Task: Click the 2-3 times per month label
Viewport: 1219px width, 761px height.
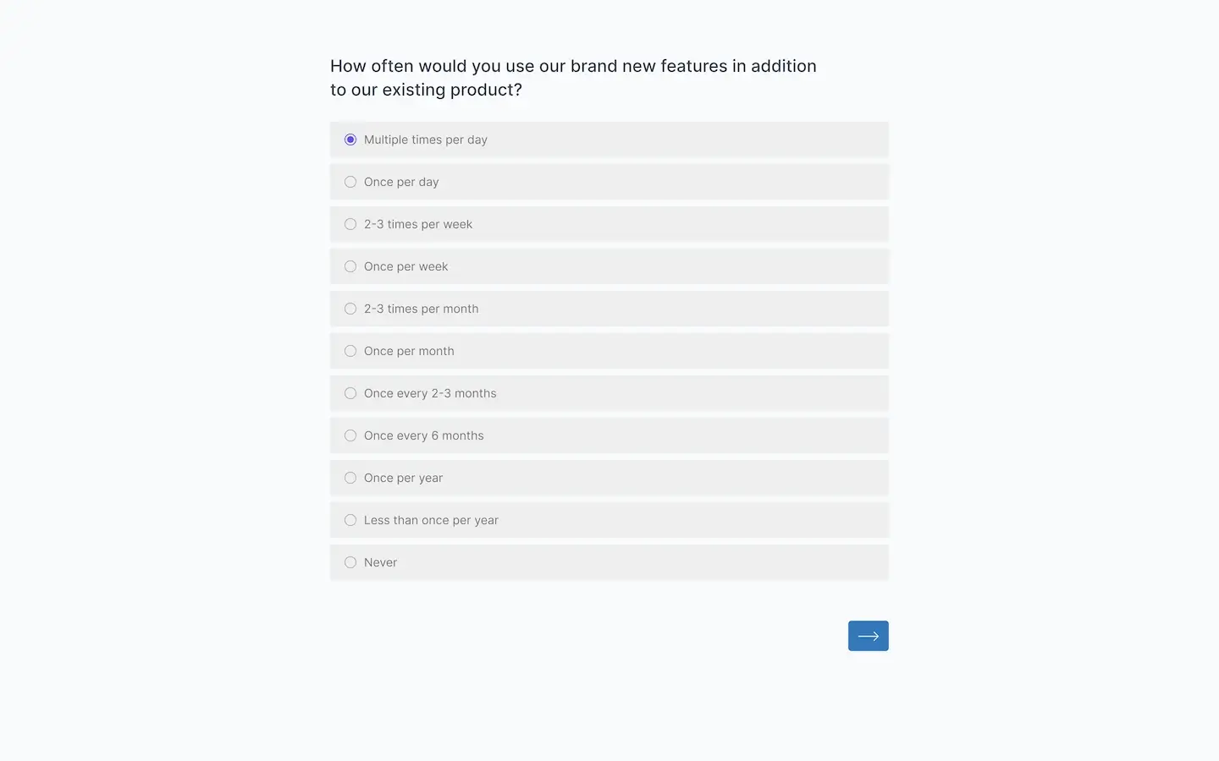Action: point(421,309)
